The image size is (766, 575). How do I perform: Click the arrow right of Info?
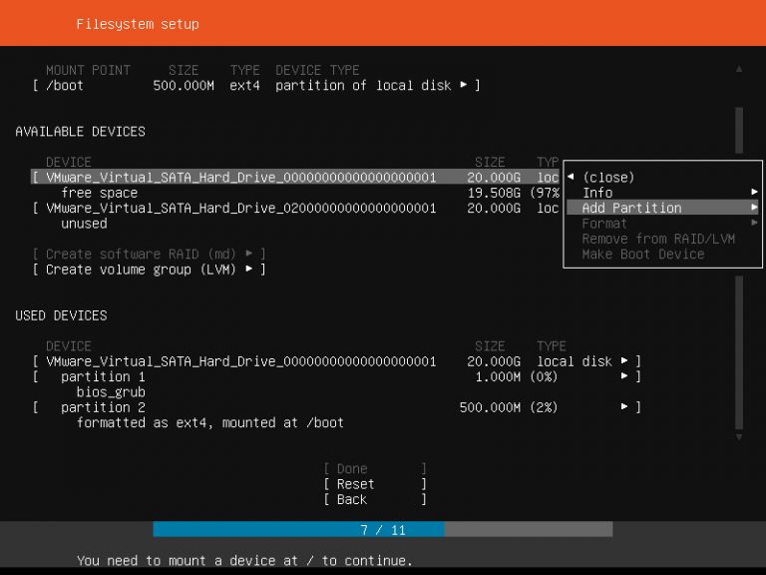click(755, 192)
